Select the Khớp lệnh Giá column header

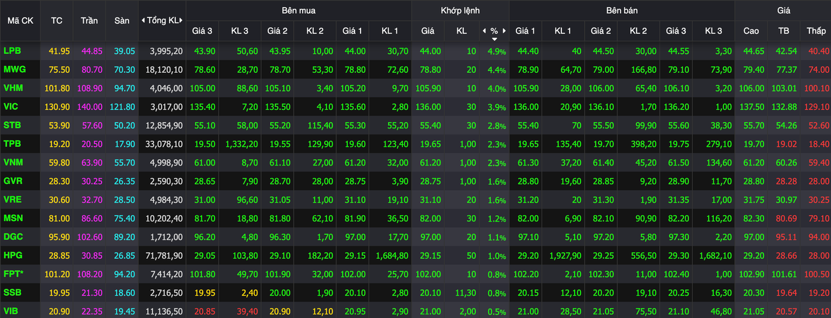tap(427, 30)
